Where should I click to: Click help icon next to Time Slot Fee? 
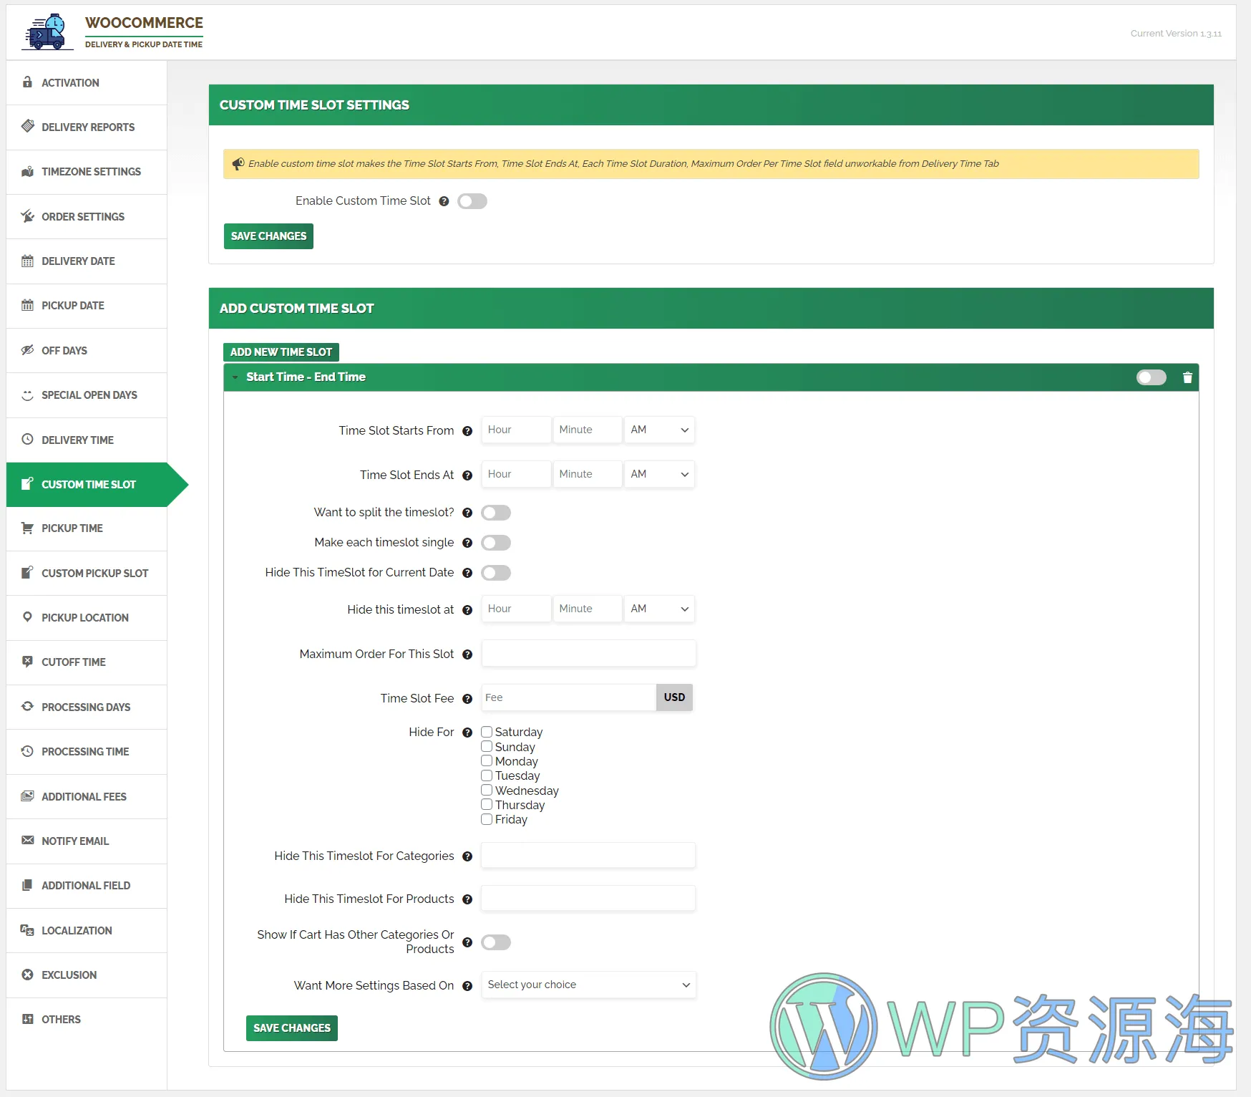click(x=467, y=699)
